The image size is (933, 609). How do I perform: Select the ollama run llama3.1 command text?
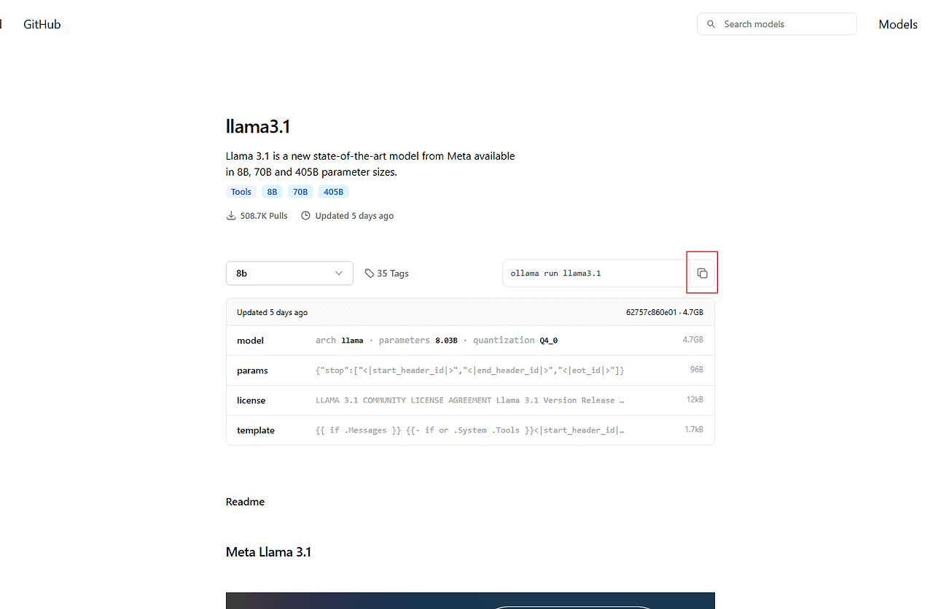pyautogui.click(x=555, y=274)
